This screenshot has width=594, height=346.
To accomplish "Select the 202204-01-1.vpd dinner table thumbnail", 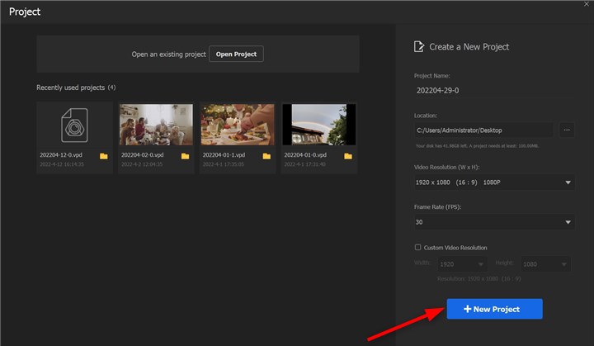I will coord(238,125).
